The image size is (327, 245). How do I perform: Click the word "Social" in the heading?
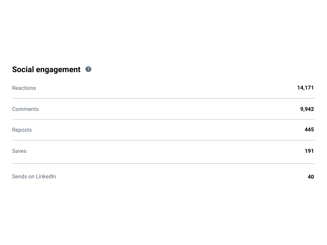[x=23, y=69]
